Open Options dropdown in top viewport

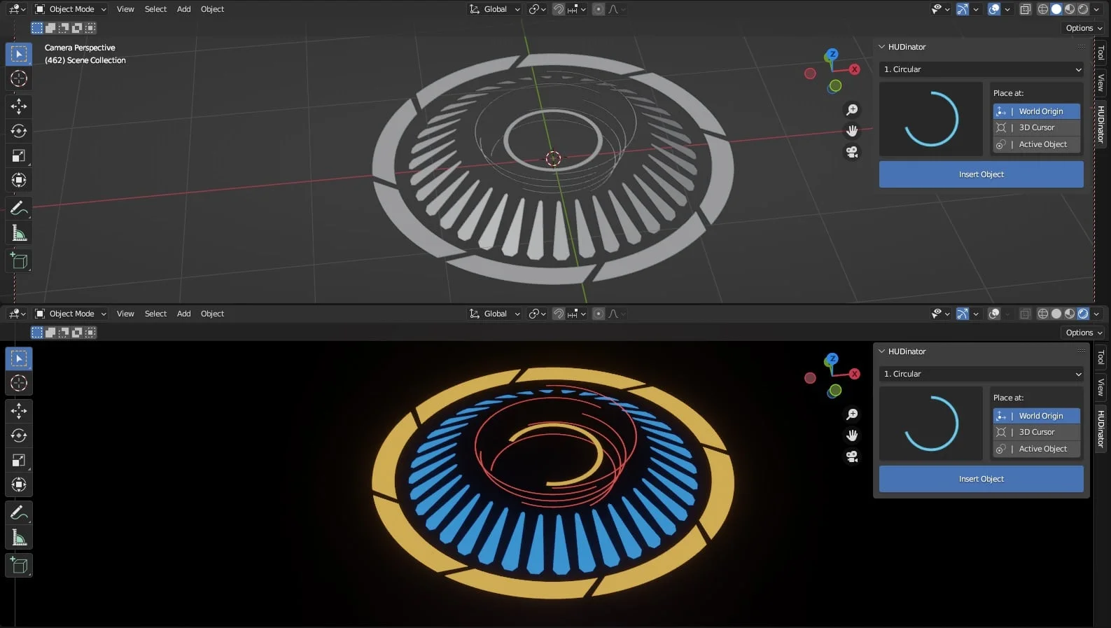(x=1084, y=28)
